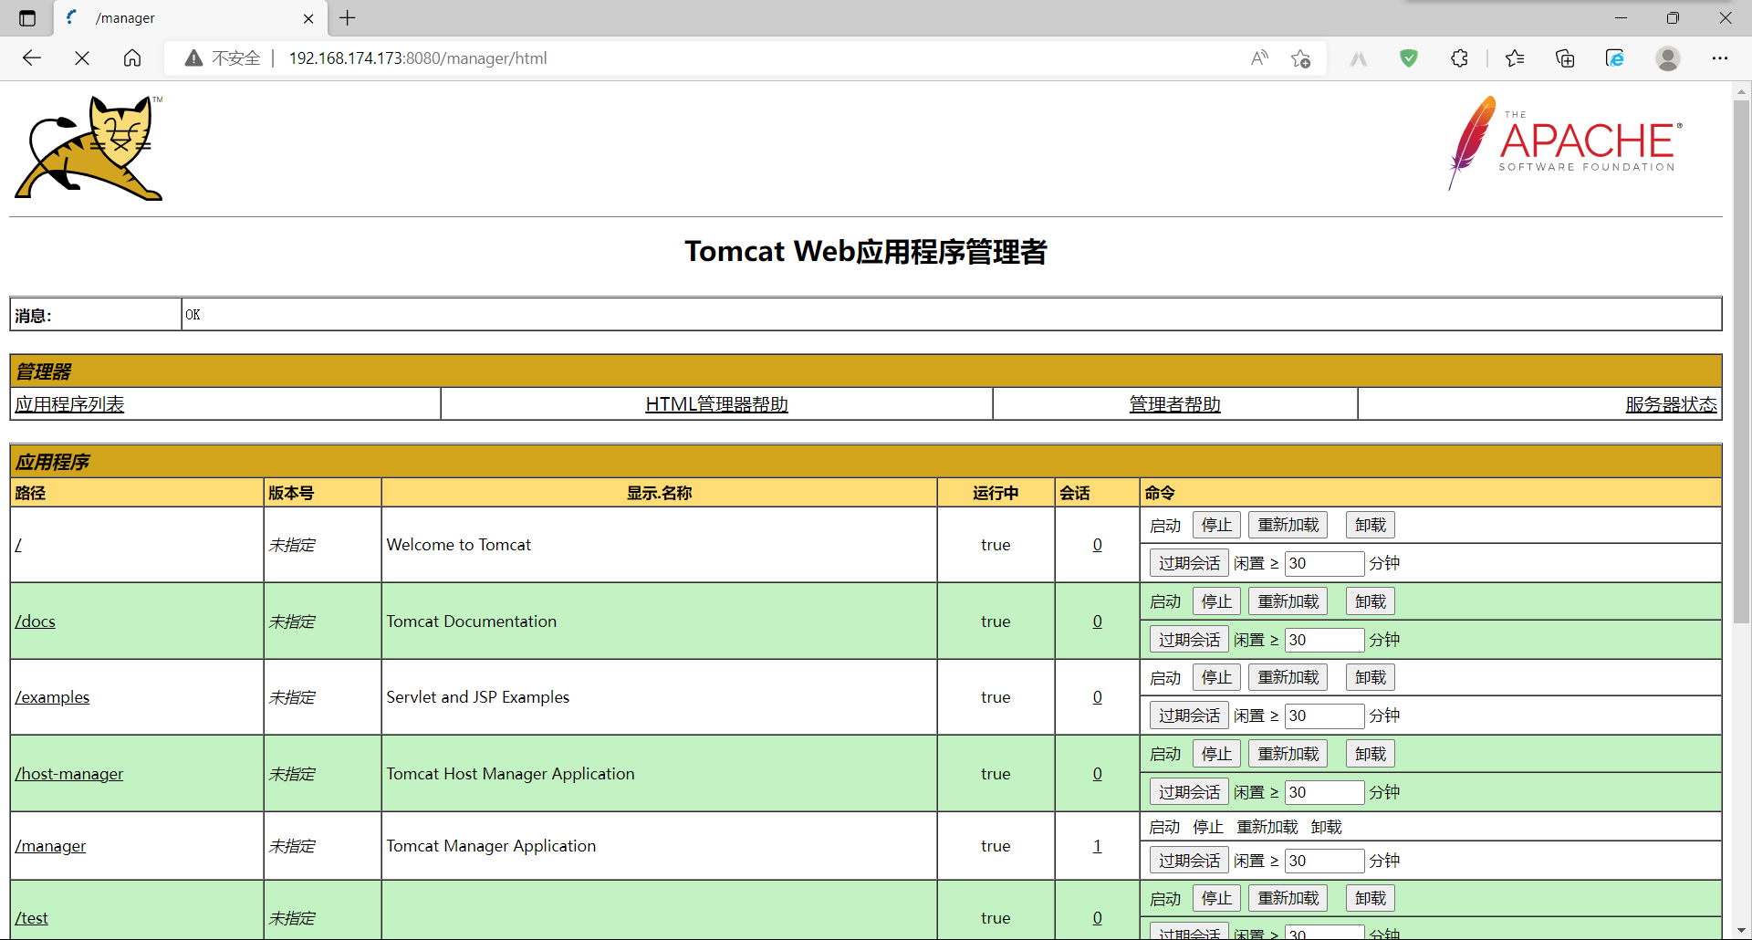The height and width of the screenshot is (940, 1752).
Task: Stop the /test application
Action: pos(1216,899)
